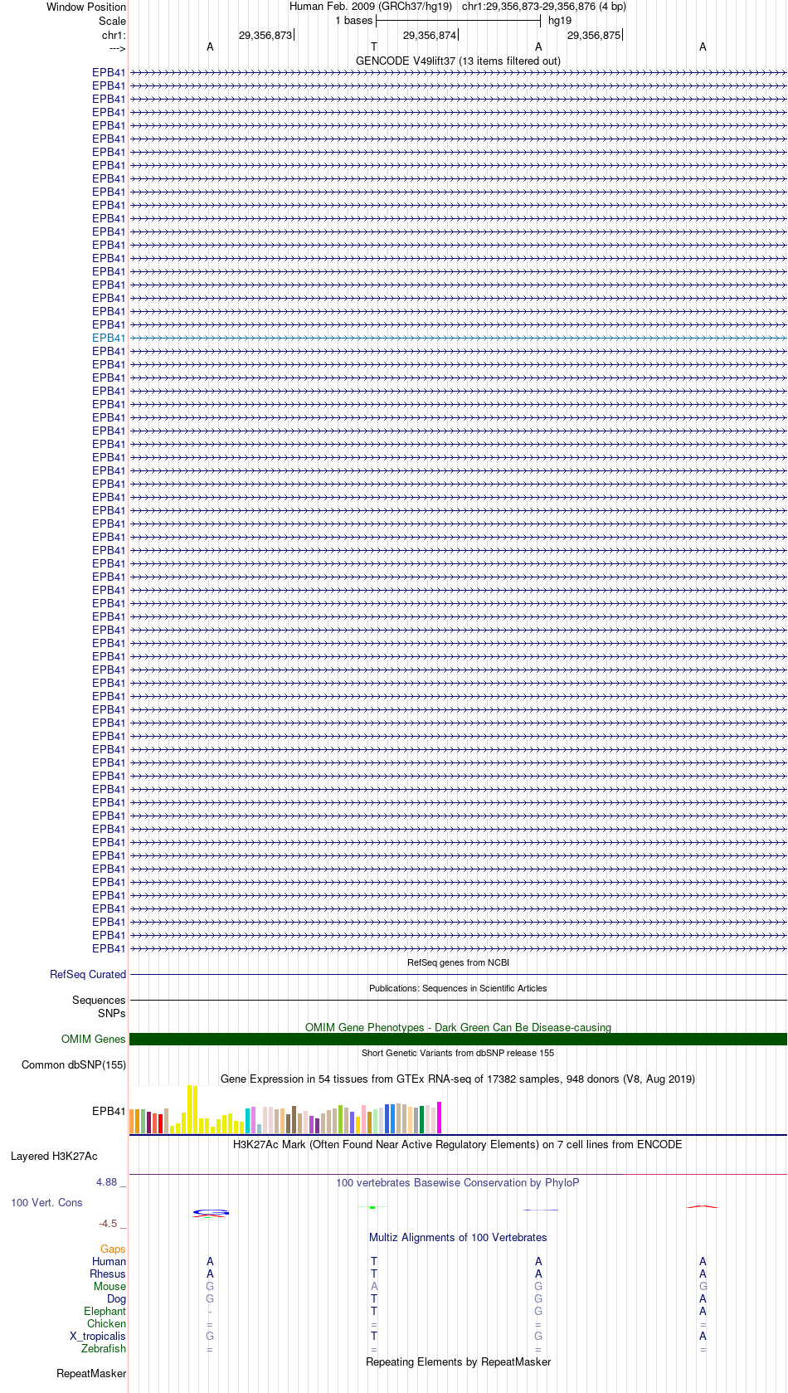This screenshot has width=788, height=1393.
Task: Click the H3K27Ac Mark track title
Action: coord(458,1144)
